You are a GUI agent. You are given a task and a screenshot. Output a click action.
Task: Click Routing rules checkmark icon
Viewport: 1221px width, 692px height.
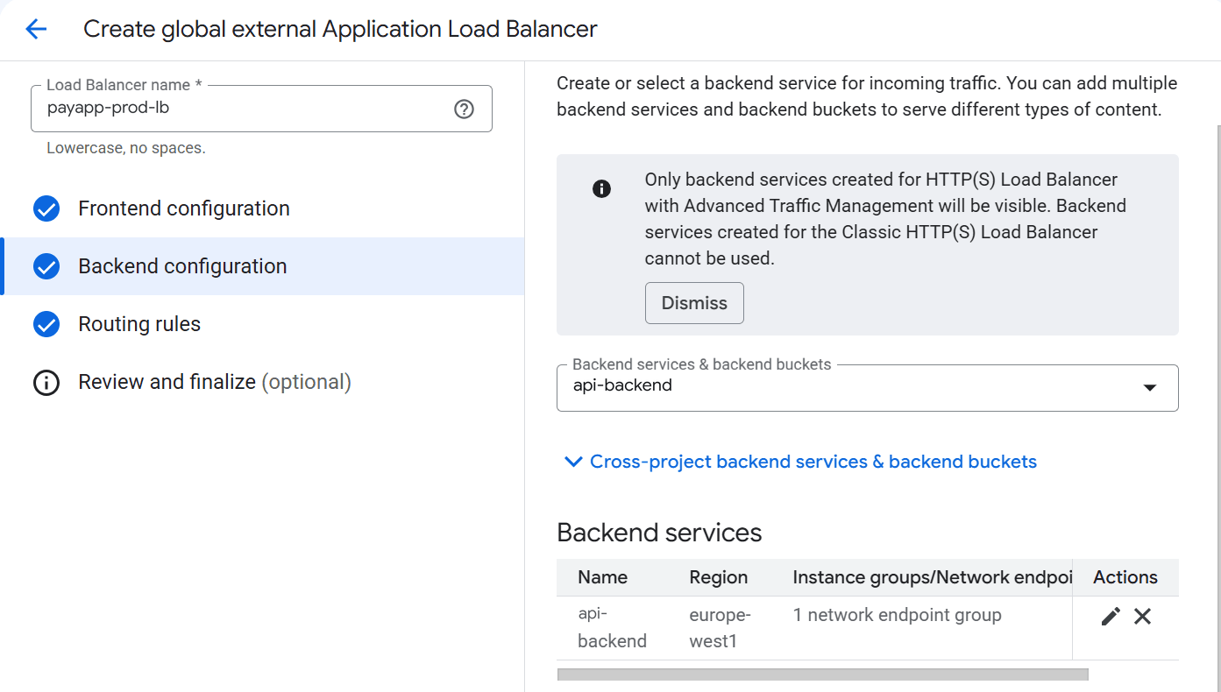click(x=46, y=324)
